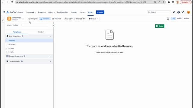Open the Jira help question mark icon
This screenshot has height=108, width=193.
pyautogui.click(x=179, y=12)
